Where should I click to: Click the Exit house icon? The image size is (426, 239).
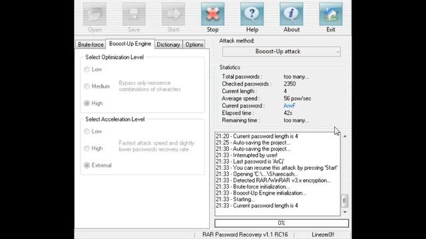331,14
